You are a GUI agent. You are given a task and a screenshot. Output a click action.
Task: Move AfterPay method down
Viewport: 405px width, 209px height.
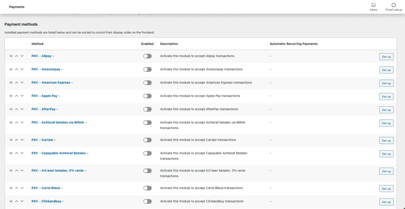(22, 109)
